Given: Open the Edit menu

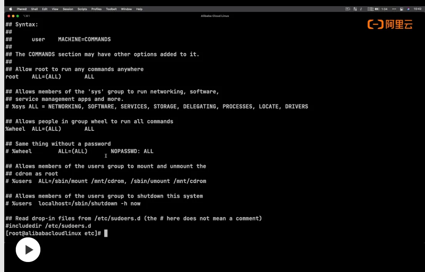Looking at the screenshot, I should tap(45, 9).
